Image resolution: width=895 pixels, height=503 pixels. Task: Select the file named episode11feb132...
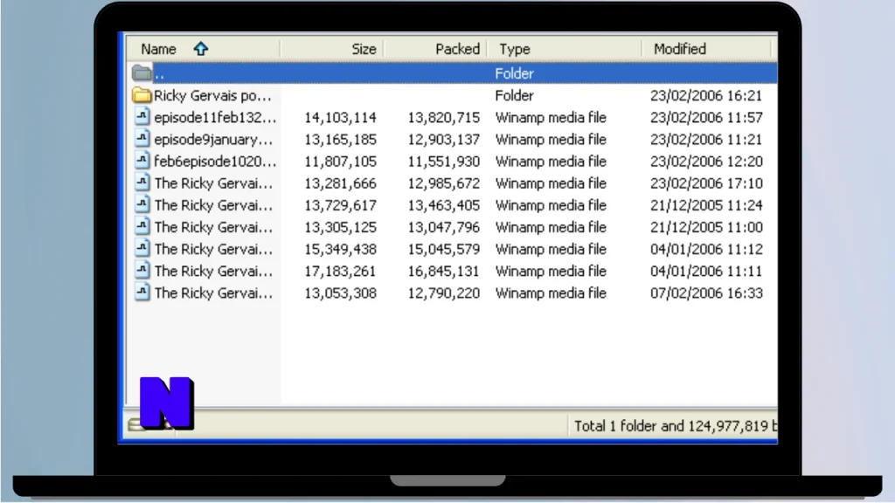coord(215,118)
